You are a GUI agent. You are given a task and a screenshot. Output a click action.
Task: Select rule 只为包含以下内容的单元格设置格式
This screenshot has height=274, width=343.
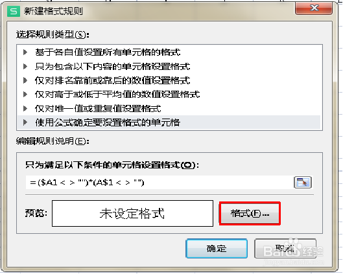pyautogui.click(x=169, y=66)
